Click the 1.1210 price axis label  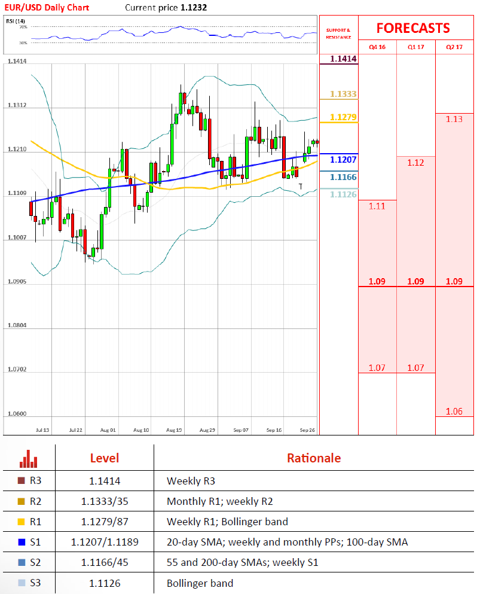click(17, 149)
